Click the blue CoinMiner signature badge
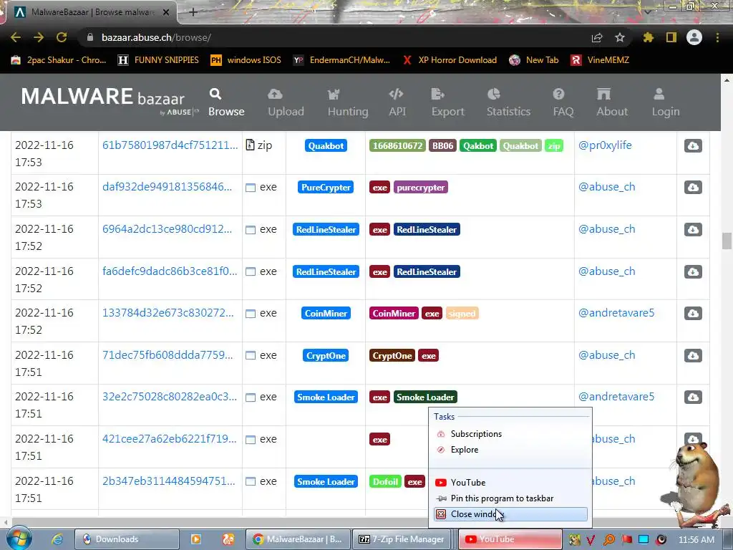The width and height of the screenshot is (733, 550). (326, 314)
